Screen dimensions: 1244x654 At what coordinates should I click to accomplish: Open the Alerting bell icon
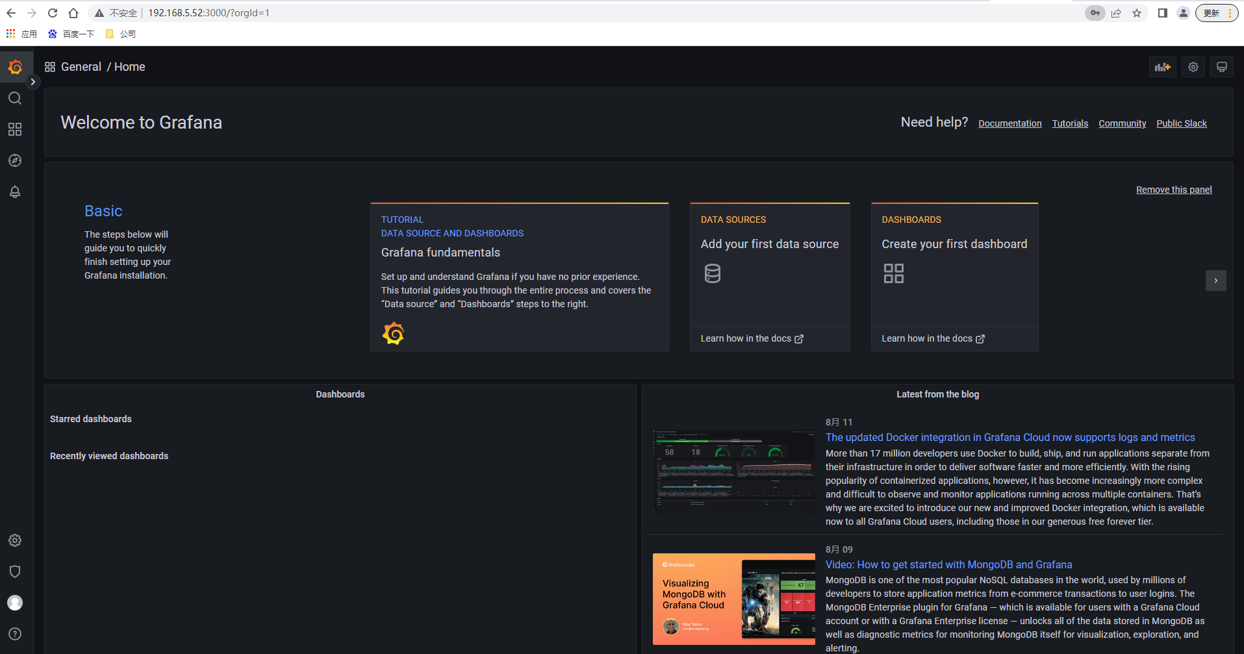(15, 192)
